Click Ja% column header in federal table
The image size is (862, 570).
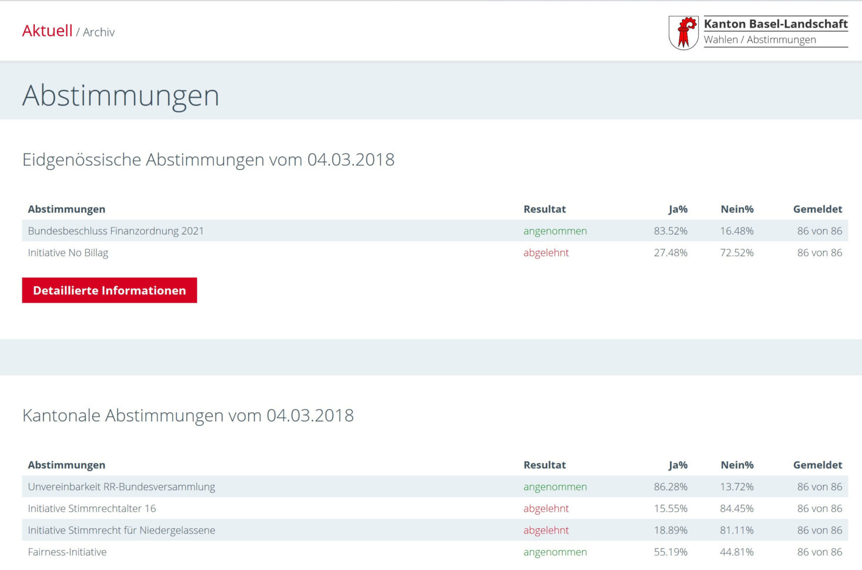[677, 209]
